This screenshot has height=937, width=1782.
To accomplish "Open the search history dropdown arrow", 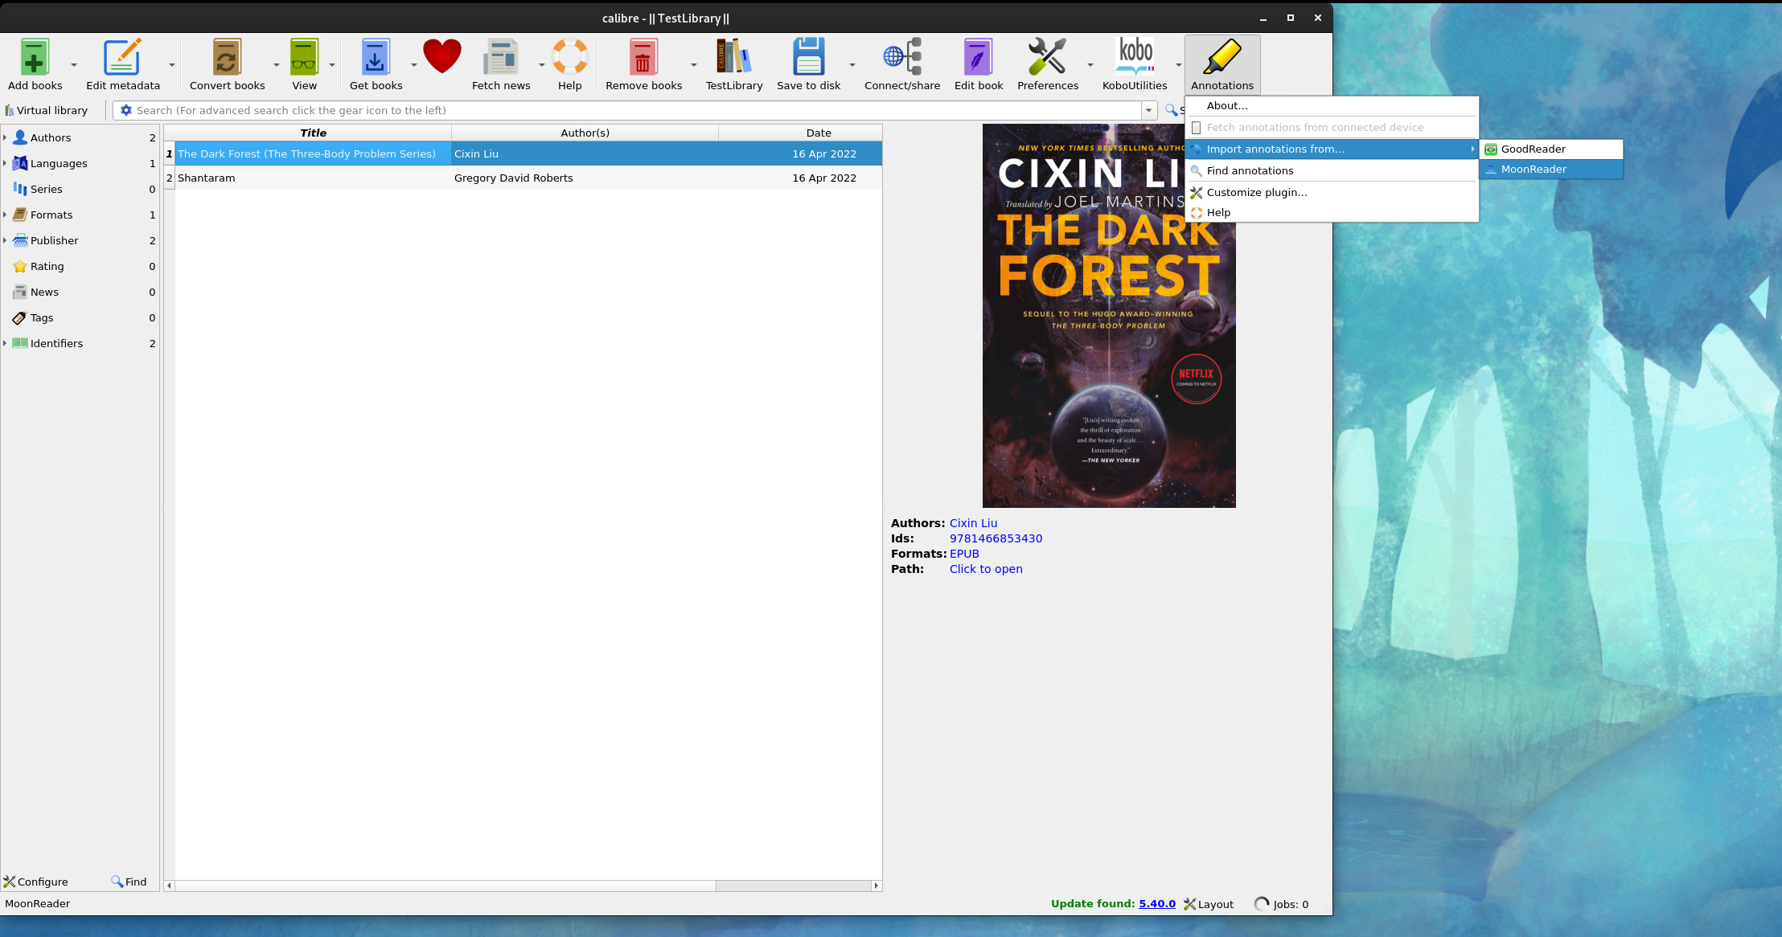I will 1149,110.
